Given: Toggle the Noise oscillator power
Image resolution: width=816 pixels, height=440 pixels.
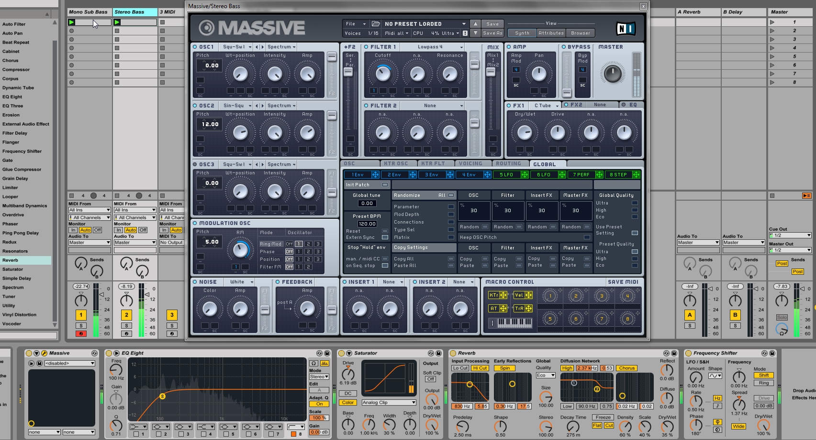Looking at the screenshot, I should point(195,282).
